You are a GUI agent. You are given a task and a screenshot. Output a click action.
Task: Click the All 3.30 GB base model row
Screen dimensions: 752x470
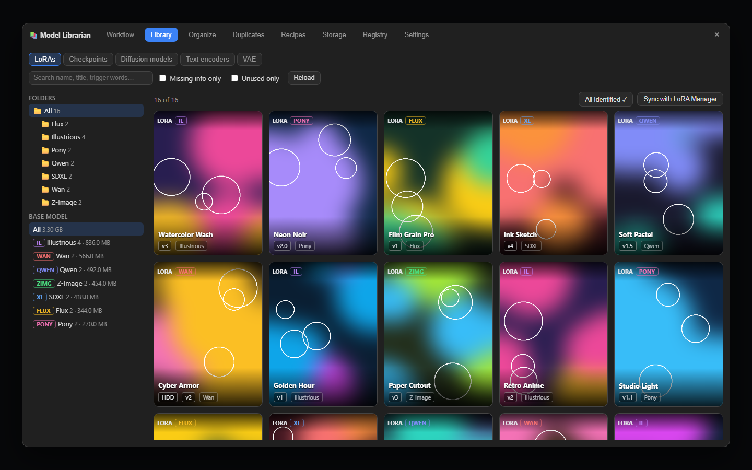[x=86, y=229]
